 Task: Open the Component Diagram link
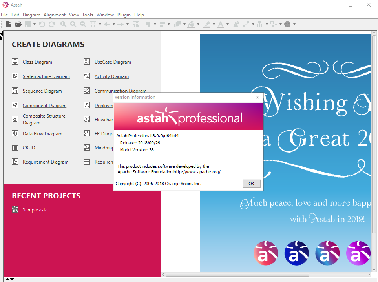[x=45, y=106]
